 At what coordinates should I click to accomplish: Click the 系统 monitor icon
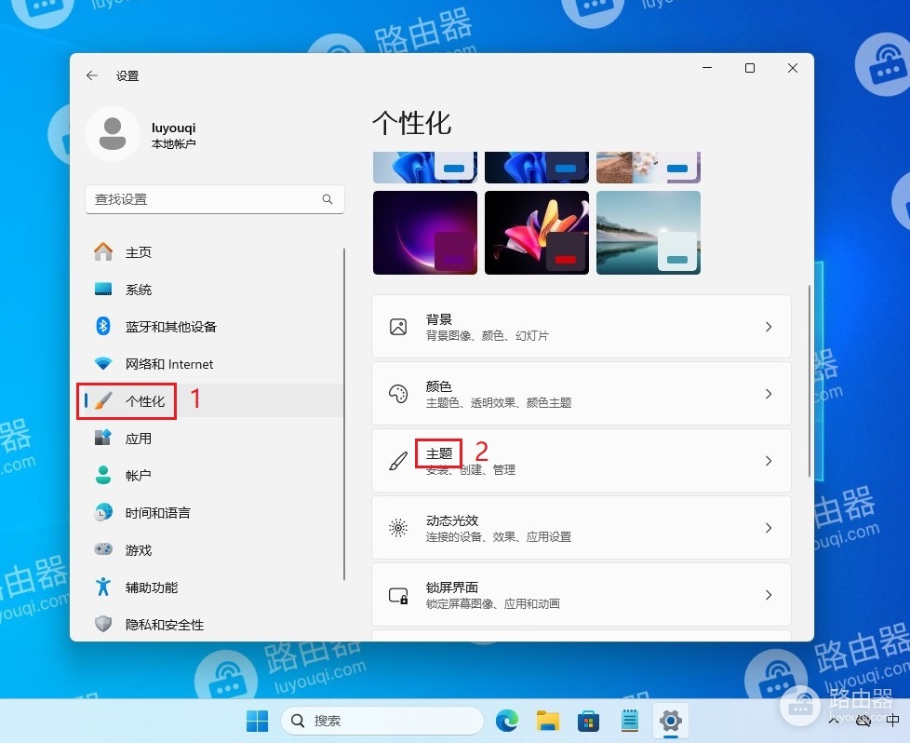click(103, 289)
